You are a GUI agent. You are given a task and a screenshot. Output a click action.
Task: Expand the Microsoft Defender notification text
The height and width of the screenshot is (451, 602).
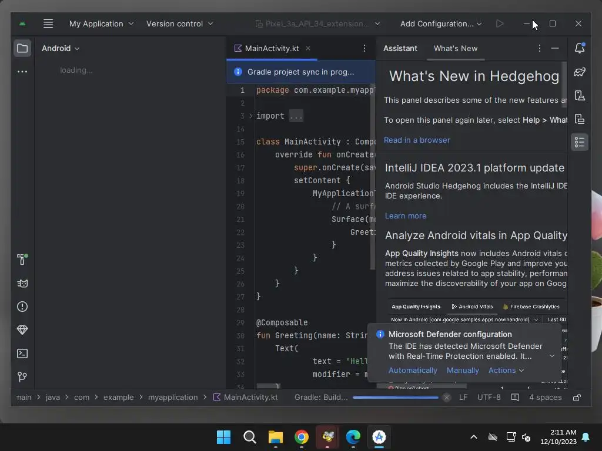pyautogui.click(x=551, y=356)
